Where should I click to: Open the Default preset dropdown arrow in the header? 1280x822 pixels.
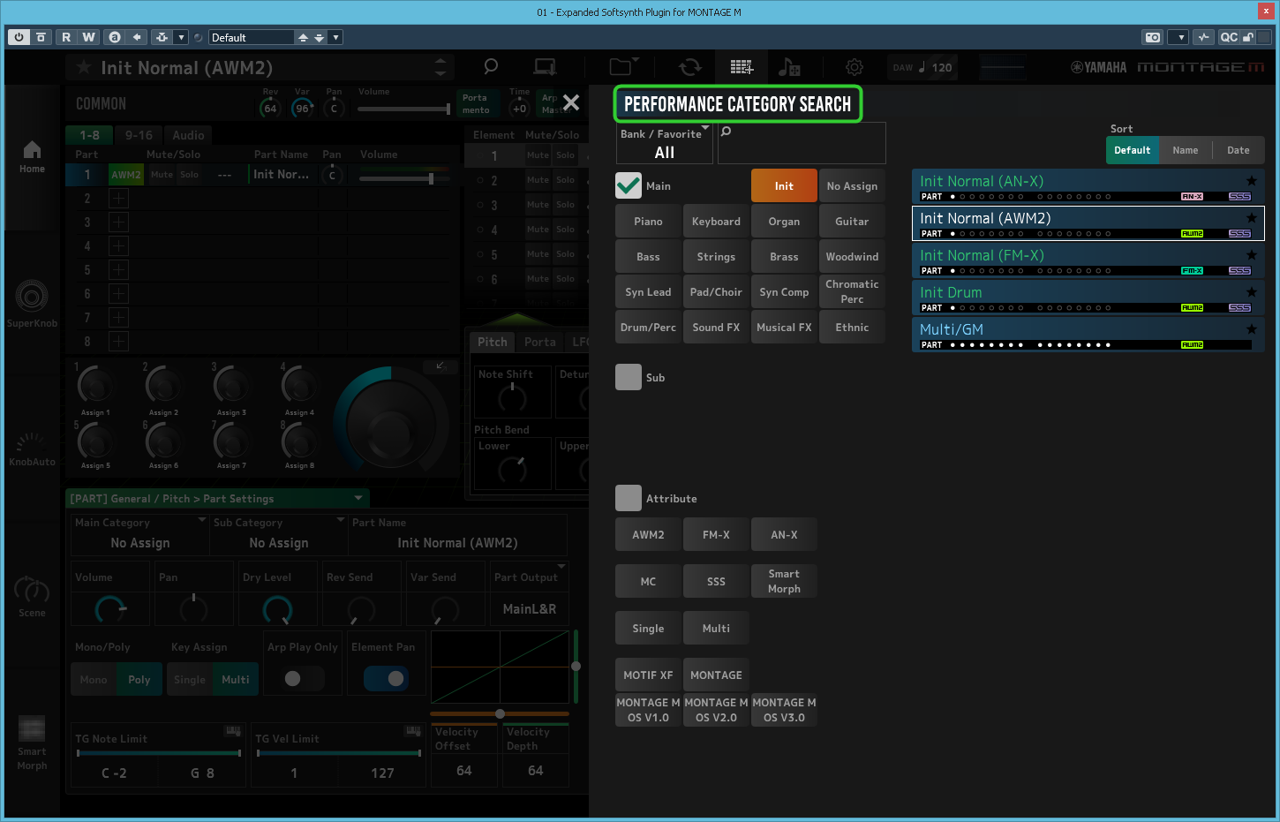click(335, 37)
